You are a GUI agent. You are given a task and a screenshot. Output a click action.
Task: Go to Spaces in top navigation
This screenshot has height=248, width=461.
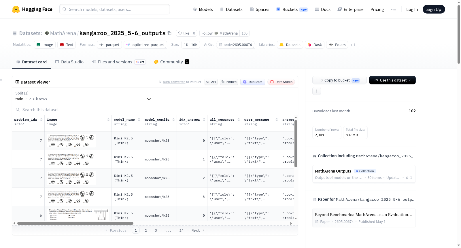coord(259,9)
